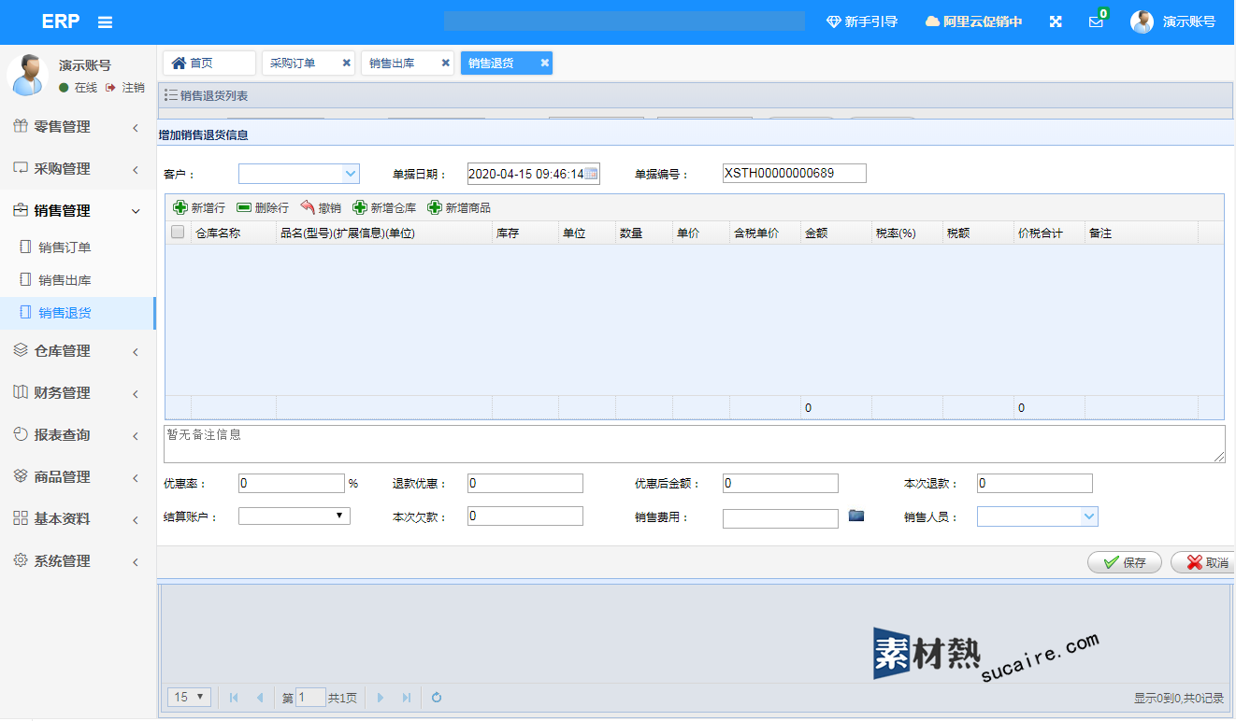The height and width of the screenshot is (721, 1236).
Task: Click 新增商品 in the grid toolbar
Action: point(459,208)
